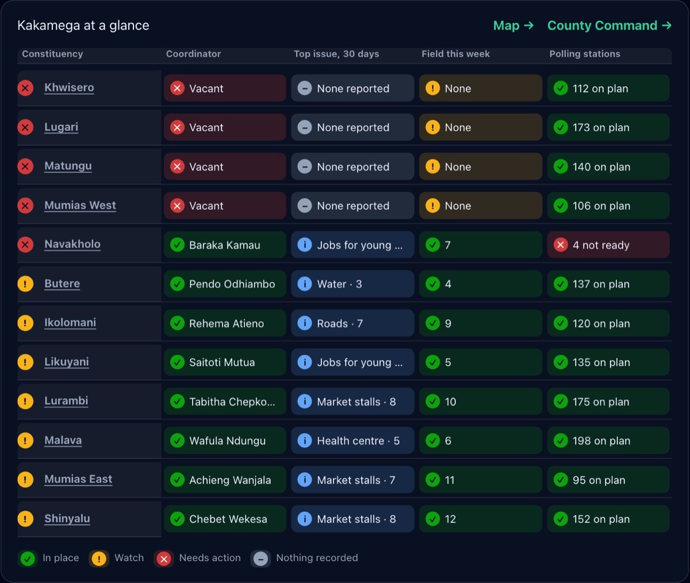
Task: Click the green In place legend icon
Action: pos(28,558)
